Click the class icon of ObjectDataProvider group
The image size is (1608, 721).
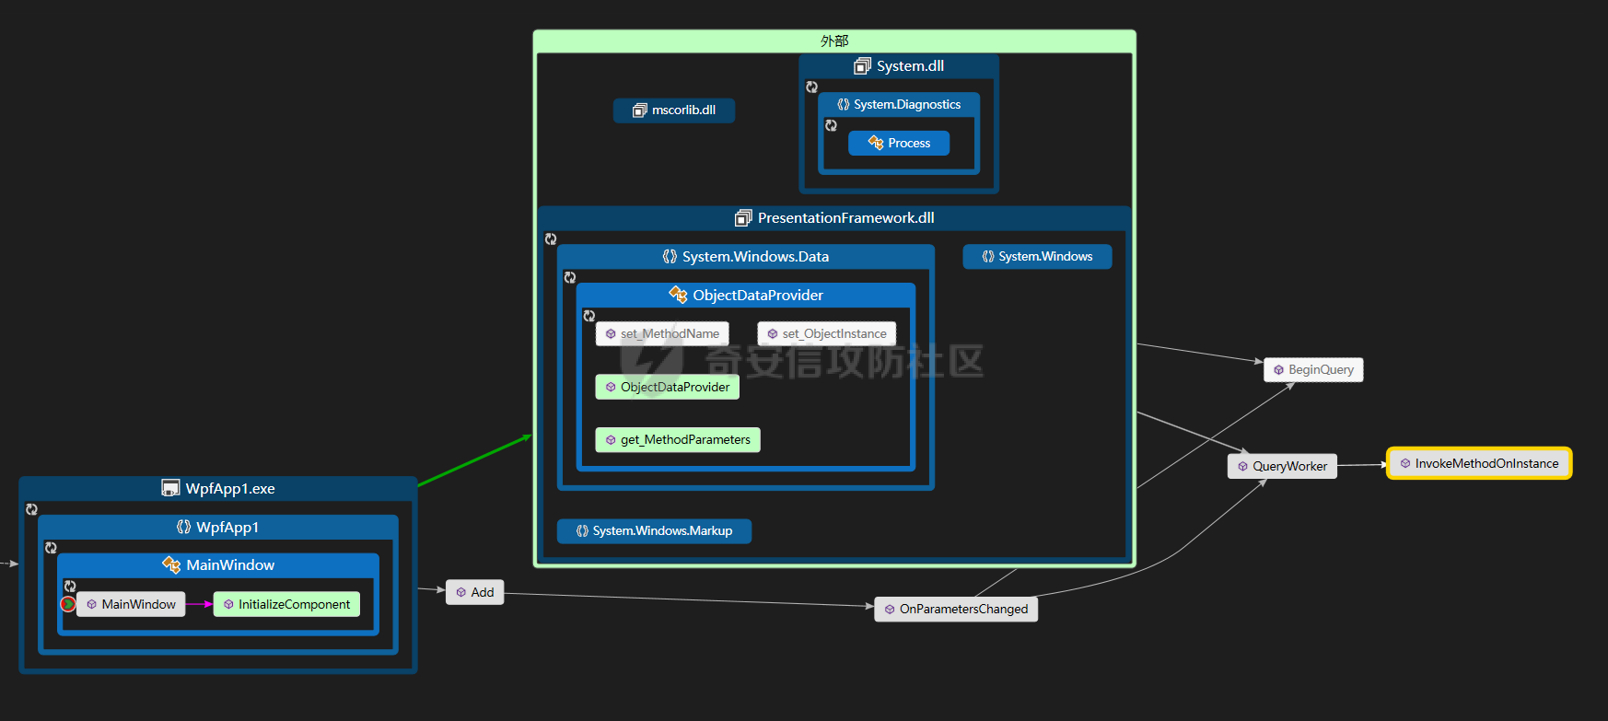pyautogui.click(x=678, y=295)
